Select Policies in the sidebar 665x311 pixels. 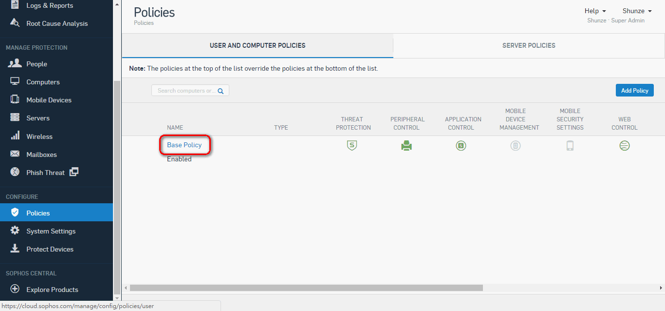(56, 213)
